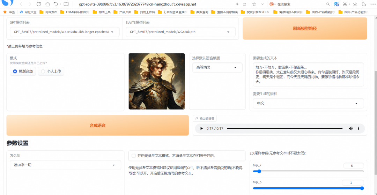The width and height of the screenshot is (377, 195).
Task: Open the browser home page icon
Action: pos(47,4)
